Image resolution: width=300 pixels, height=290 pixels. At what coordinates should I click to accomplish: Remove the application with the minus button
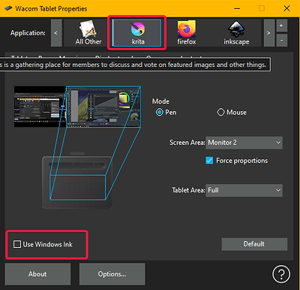click(x=281, y=40)
